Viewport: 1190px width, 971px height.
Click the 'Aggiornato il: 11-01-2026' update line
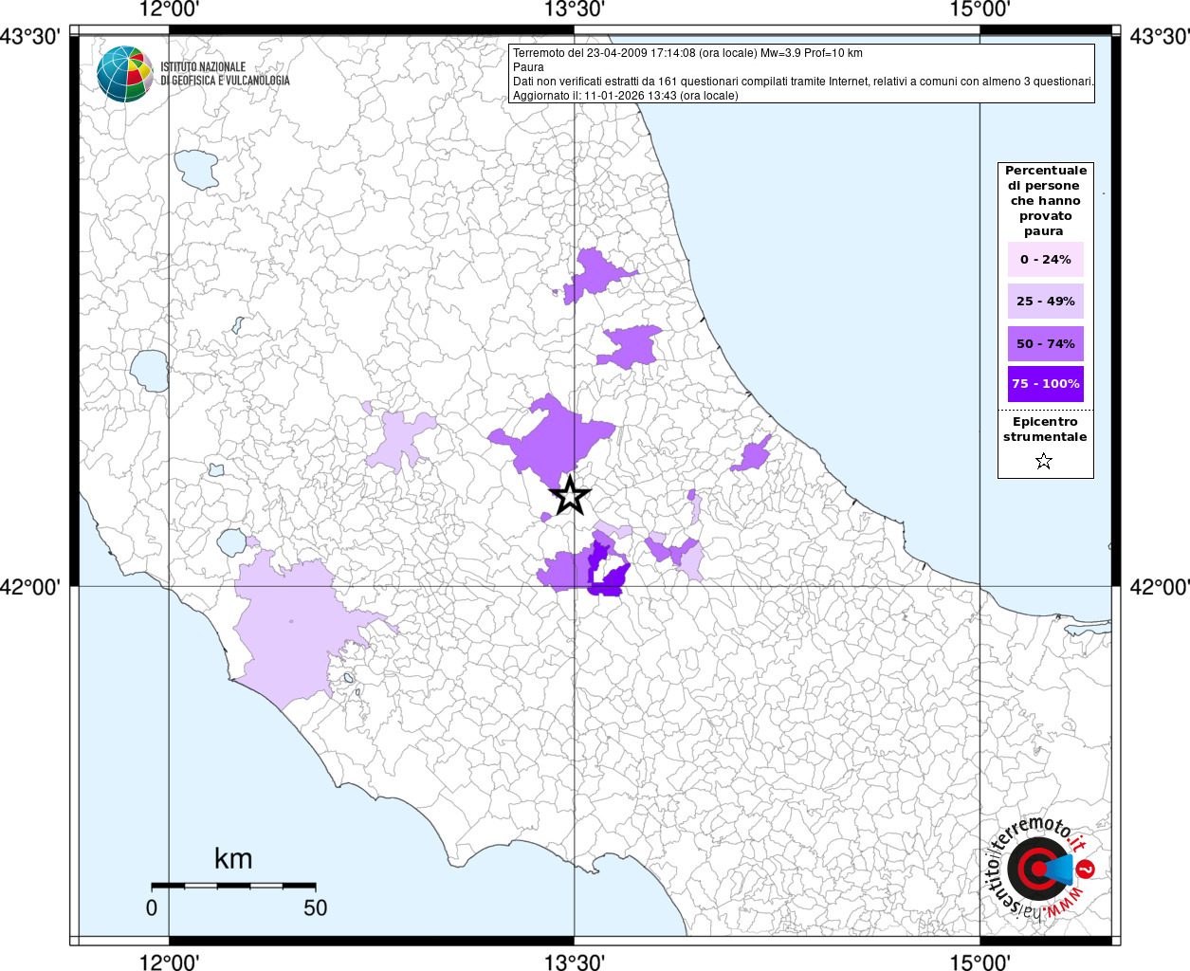pyautogui.click(x=625, y=96)
